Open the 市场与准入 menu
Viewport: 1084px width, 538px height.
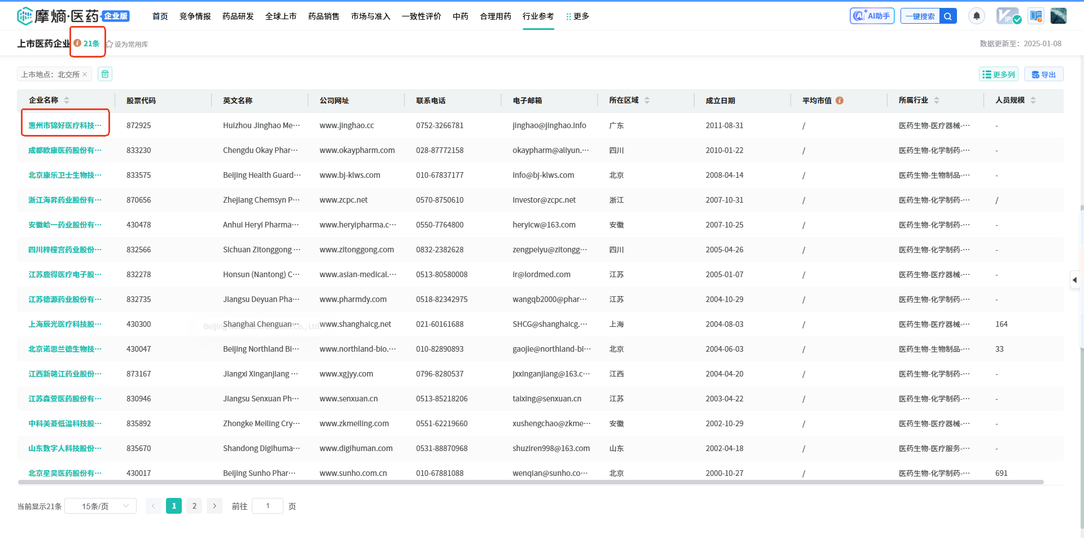click(370, 16)
